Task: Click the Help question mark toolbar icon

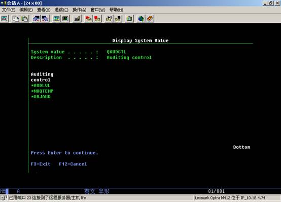Action: [150, 19]
